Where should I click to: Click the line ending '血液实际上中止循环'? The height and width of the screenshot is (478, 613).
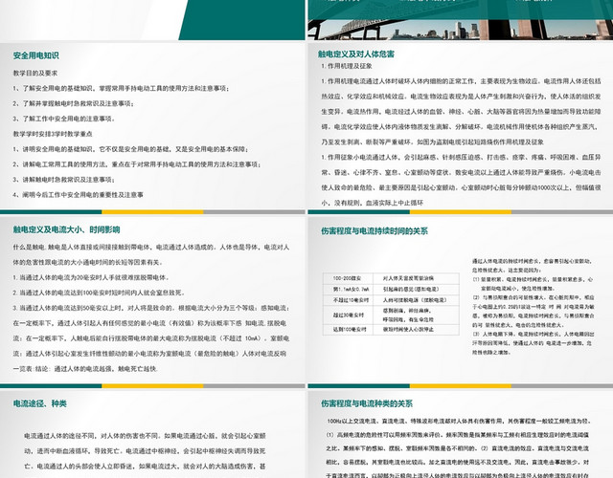(373, 203)
